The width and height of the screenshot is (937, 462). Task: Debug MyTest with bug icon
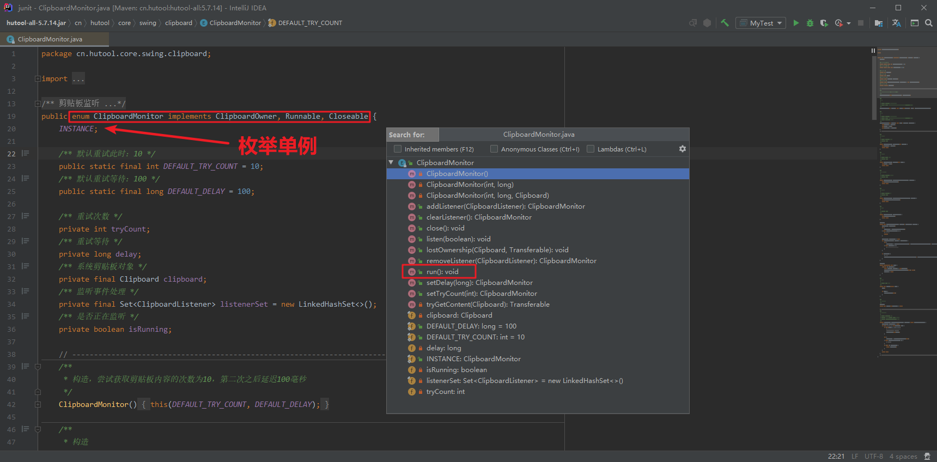coord(810,23)
